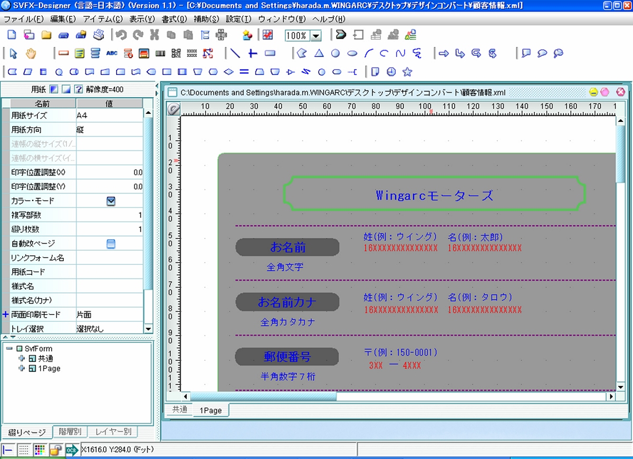633x459 pixels.
Task: Click the お名前 label on the form
Action: pos(287,247)
